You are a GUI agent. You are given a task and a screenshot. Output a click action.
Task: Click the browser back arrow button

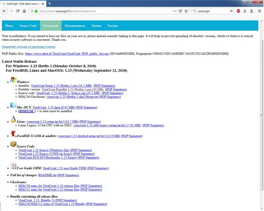coord(5,11)
